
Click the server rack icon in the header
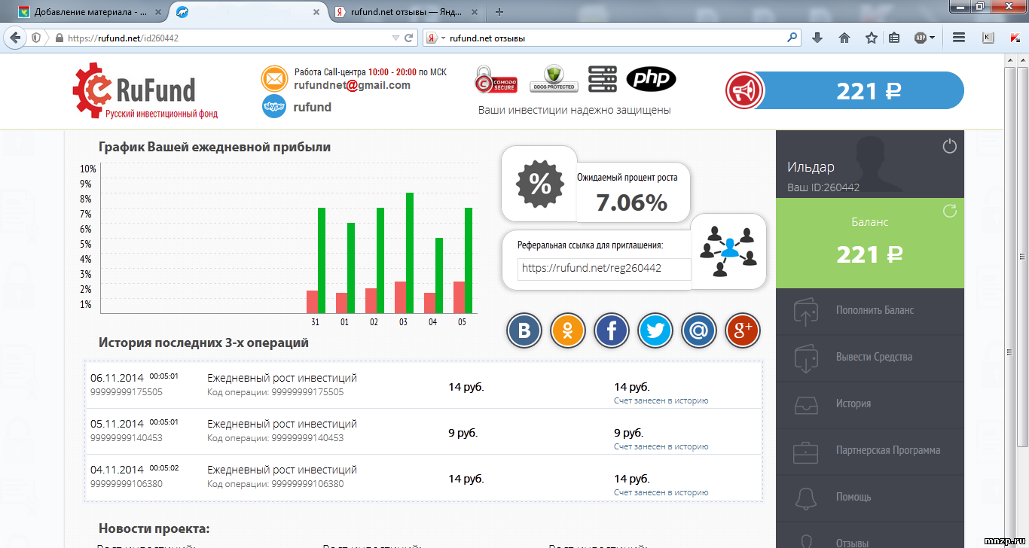click(603, 78)
